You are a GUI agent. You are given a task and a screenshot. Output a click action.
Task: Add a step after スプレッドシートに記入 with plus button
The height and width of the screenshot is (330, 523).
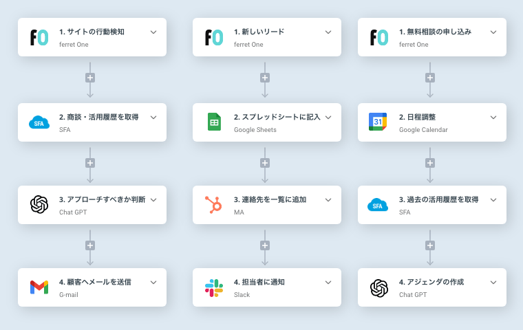[x=265, y=163]
